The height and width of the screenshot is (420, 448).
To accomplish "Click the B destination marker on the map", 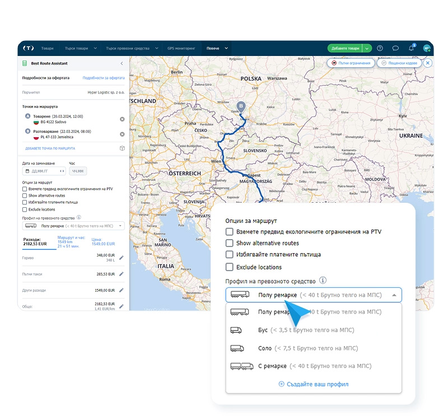I will click(x=241, y=107).
